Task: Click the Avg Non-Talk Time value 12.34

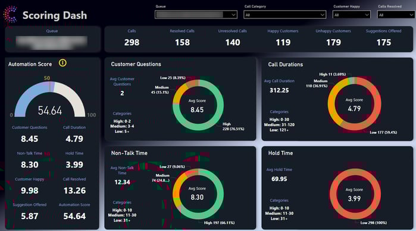Action: tap(122, 182)
